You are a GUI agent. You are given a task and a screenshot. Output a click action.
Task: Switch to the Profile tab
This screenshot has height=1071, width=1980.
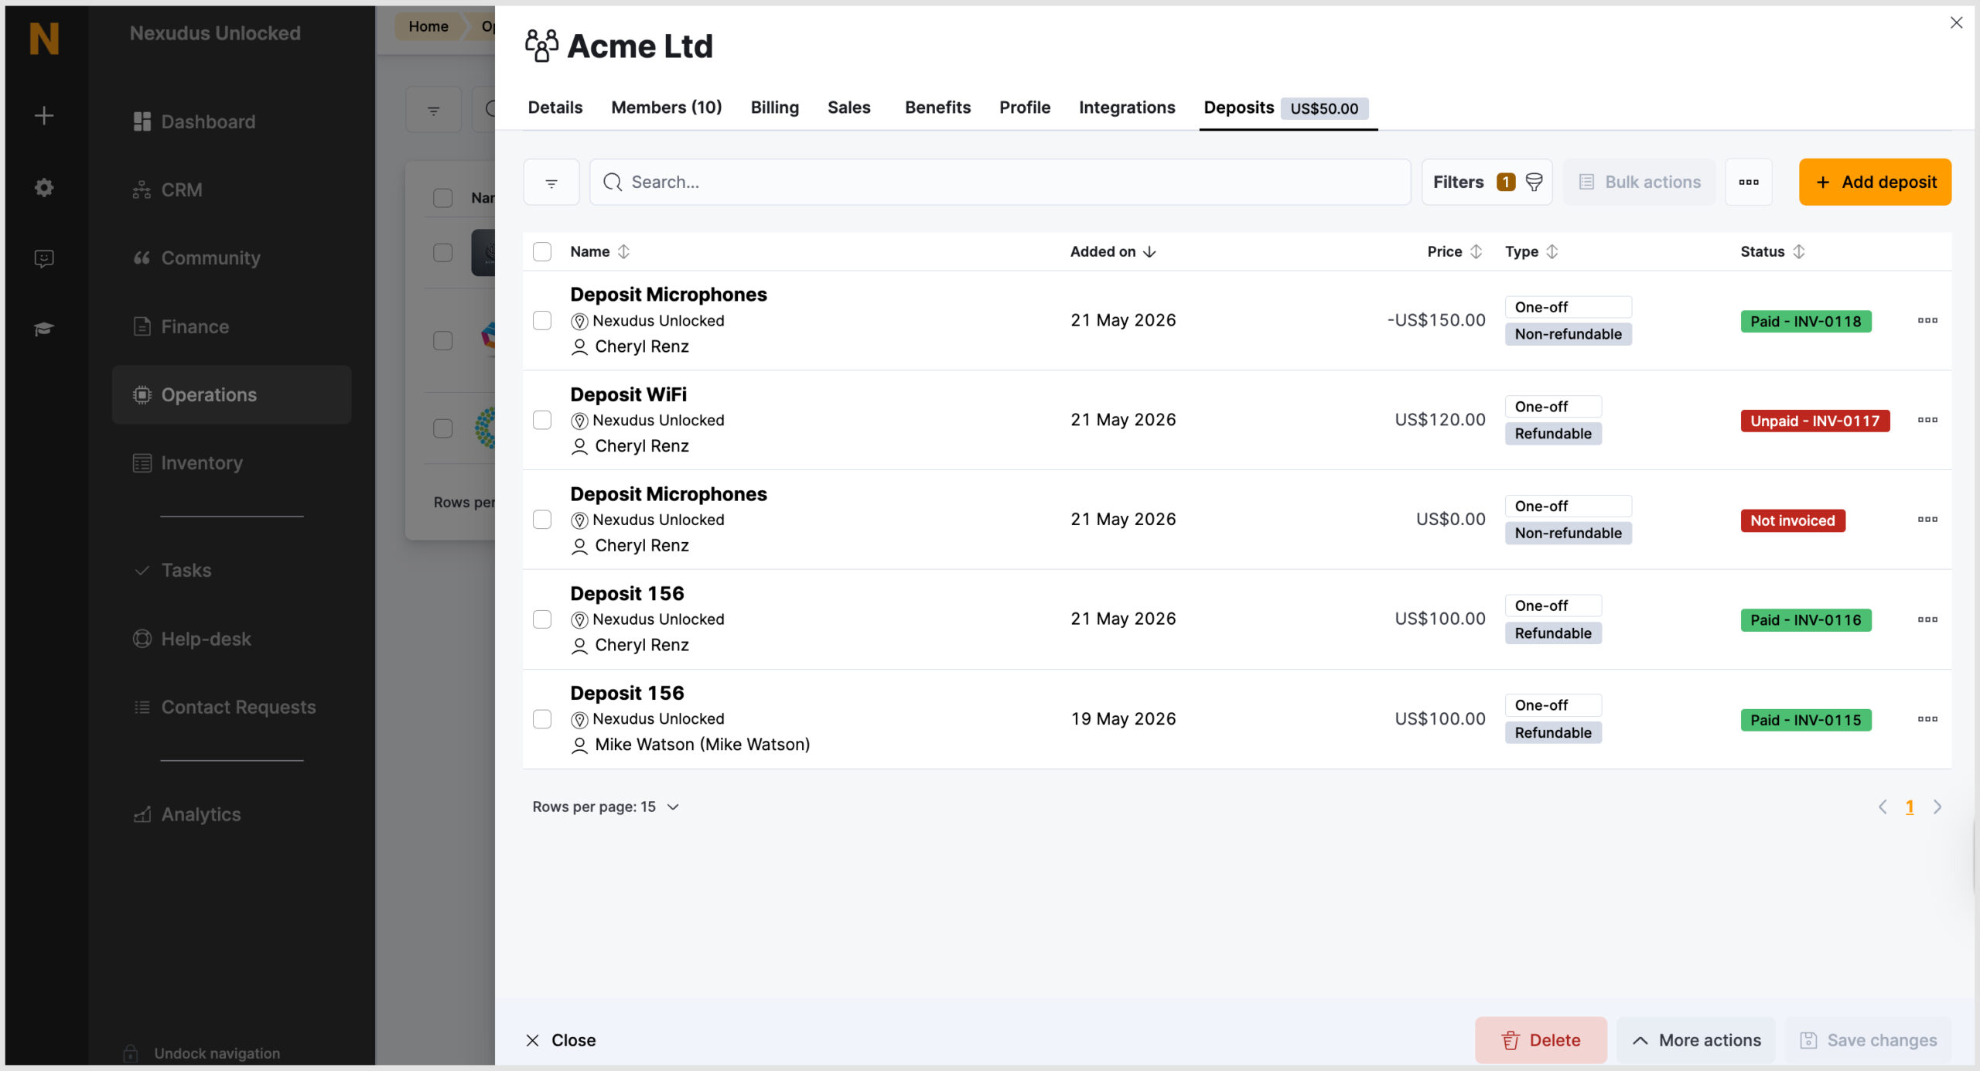click(1025, 107)
